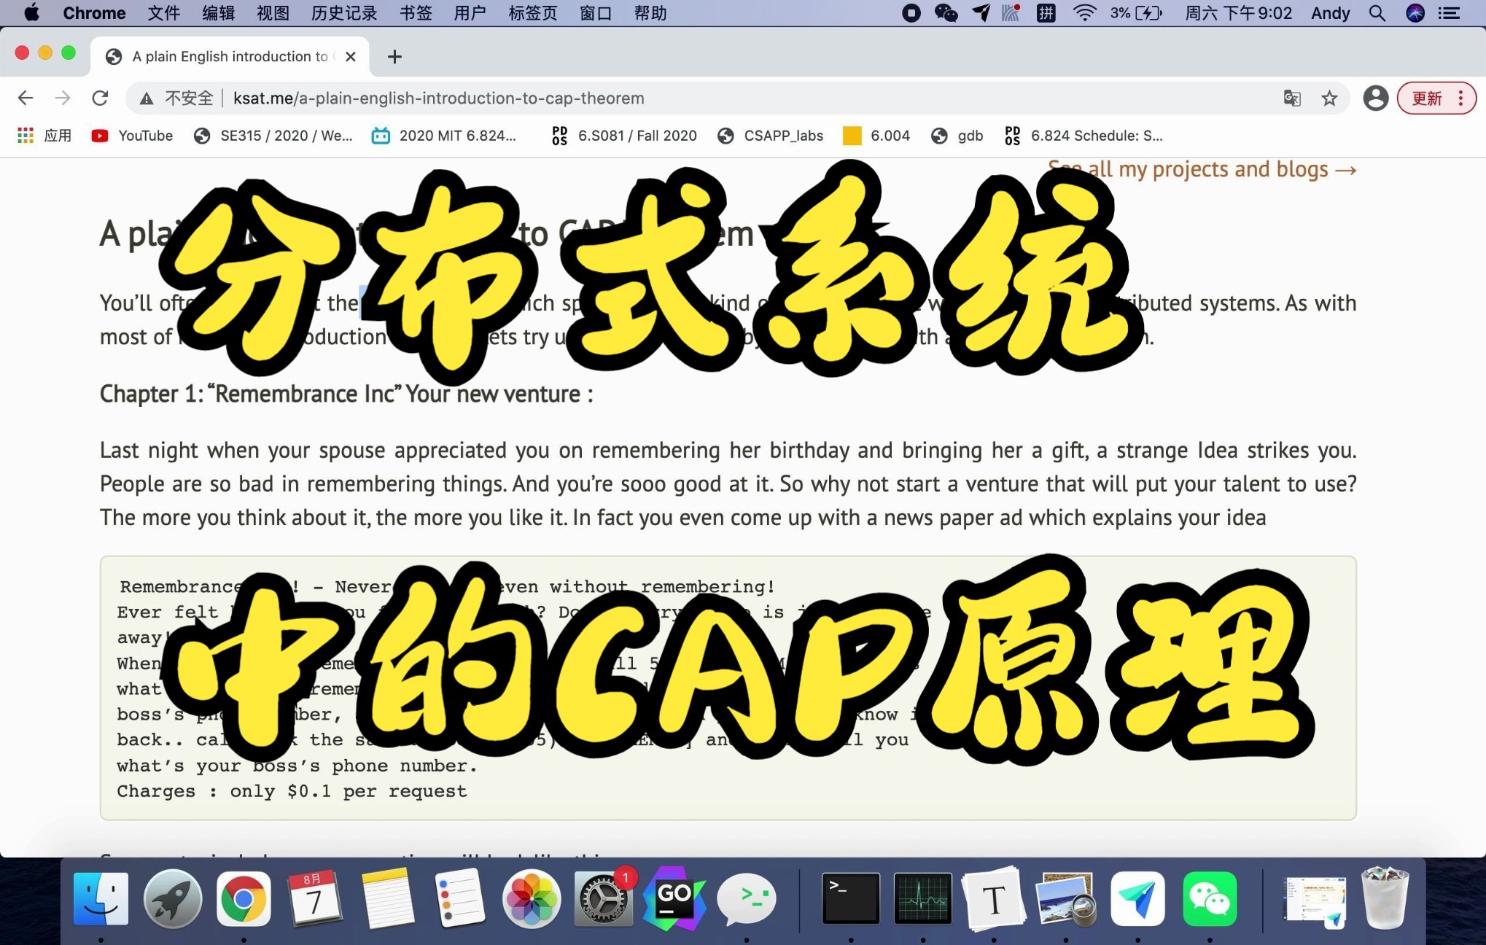Image resolution: width=1486 pixels, height=945 pixels.
Task: Open the 6.S081 / Fall 2020 bookmark
Action: 624,136
